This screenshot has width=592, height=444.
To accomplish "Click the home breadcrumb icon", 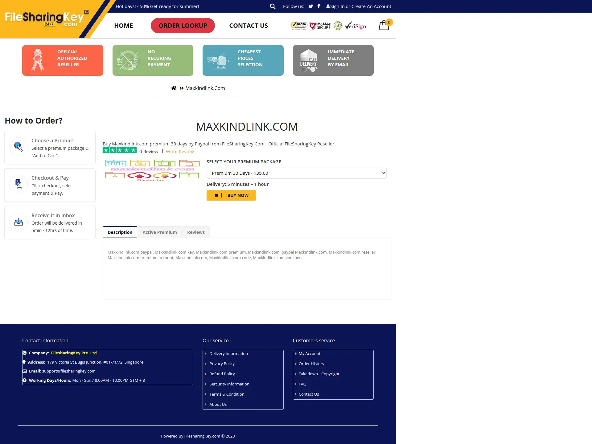I will (x=174, y=88).
